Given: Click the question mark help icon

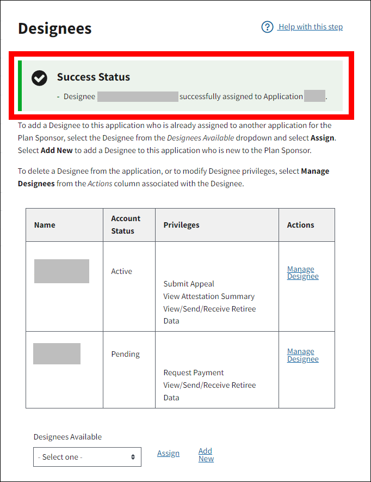Looking at the screenshot, I should click(x=267, y=27).
